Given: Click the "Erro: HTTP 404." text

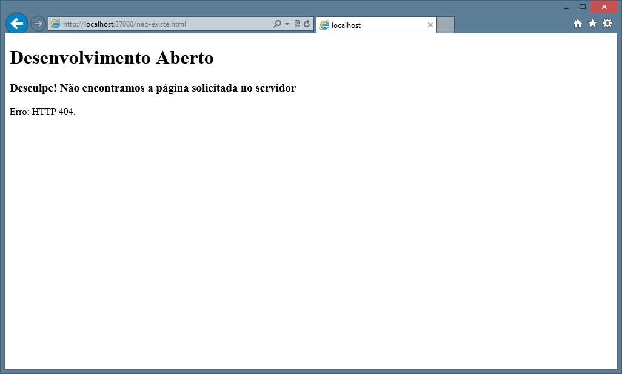Looking at the screenshot, I should tap(42, 112).
